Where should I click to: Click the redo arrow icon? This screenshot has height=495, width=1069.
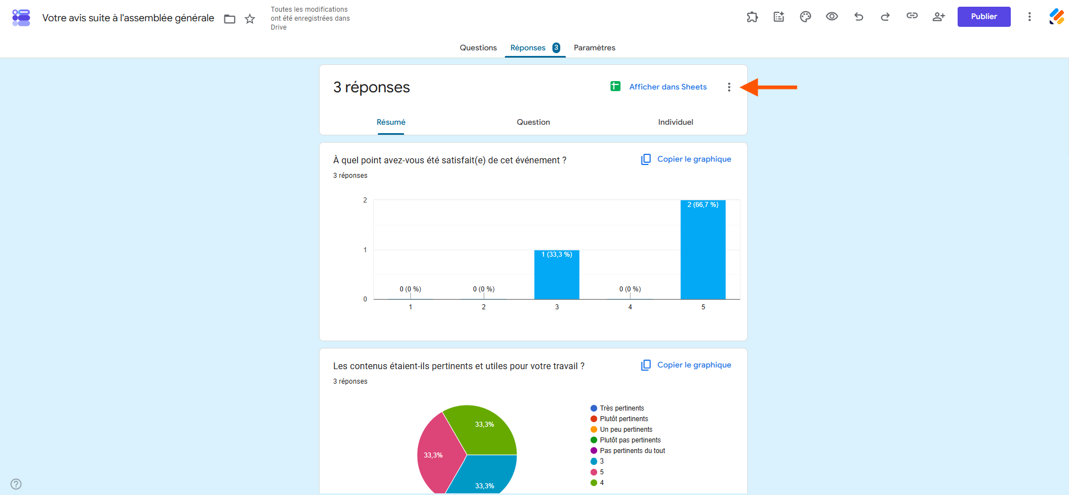click(x=885, y=17)
